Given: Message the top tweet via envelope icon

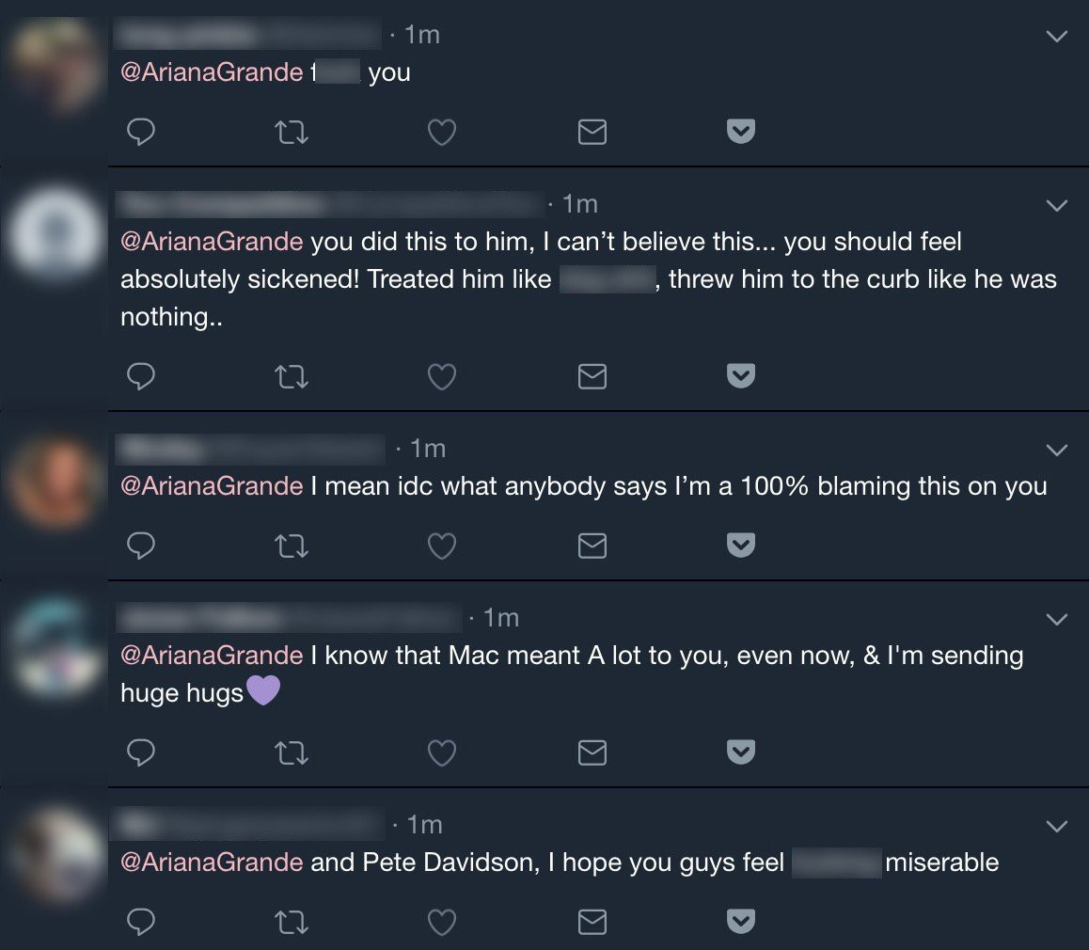Looking at the screenshot, I should coord(592,134).
